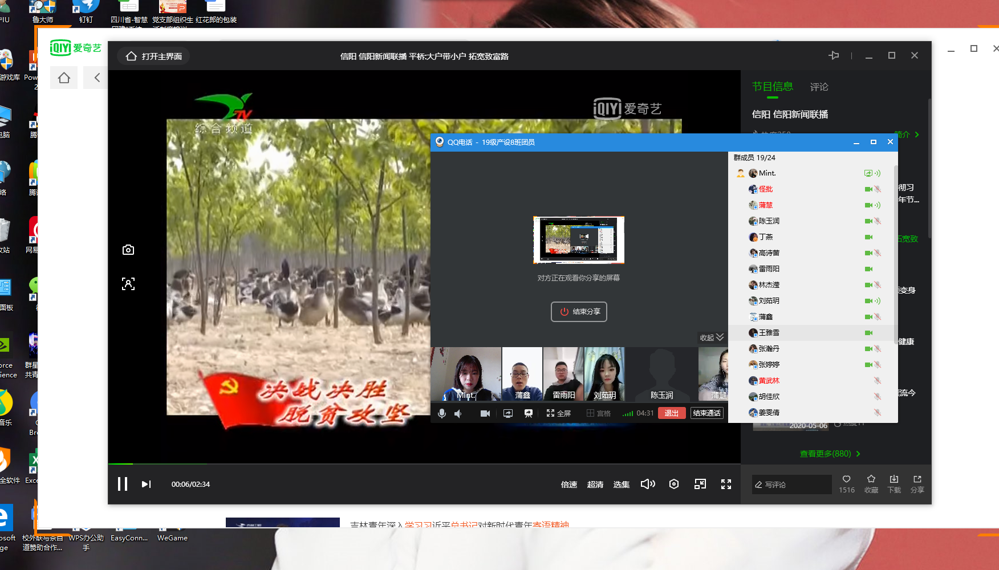Screen dimensions: 999x570
Task: Open the 倍速 playback speed menu
Action: point(568,484)
